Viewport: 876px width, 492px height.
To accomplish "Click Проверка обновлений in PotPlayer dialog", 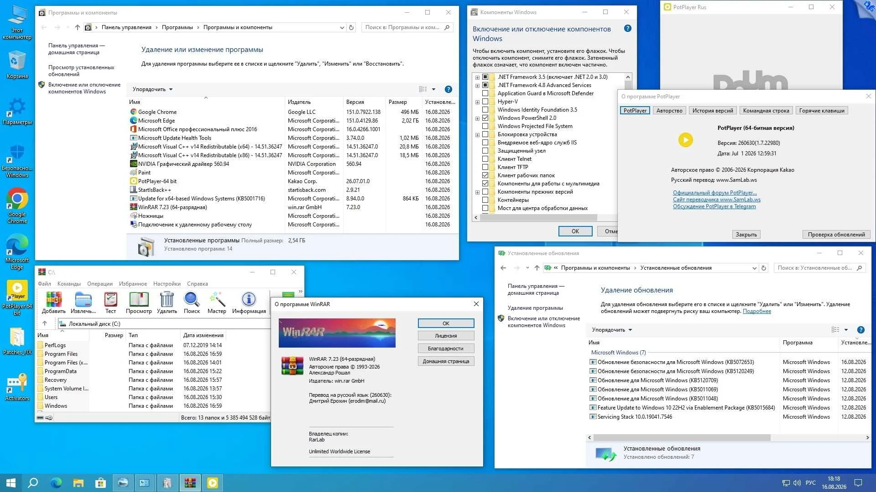I will 836,235.
